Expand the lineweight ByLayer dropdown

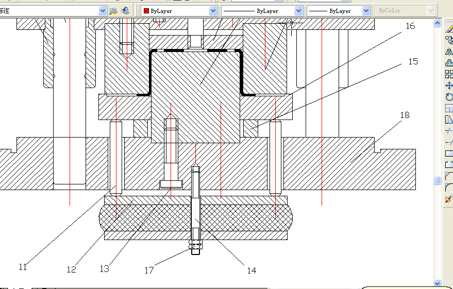point(366,11)
